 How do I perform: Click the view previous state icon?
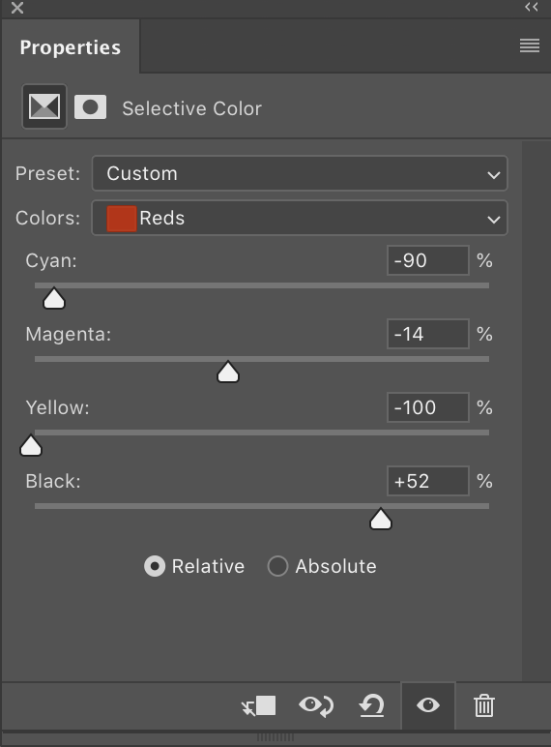[316, 705]
